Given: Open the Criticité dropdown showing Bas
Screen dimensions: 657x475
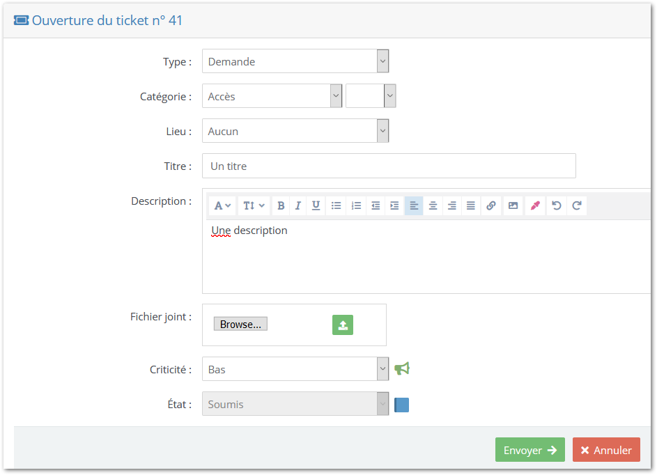Looking at the screenshot, I should coord(295,369).
